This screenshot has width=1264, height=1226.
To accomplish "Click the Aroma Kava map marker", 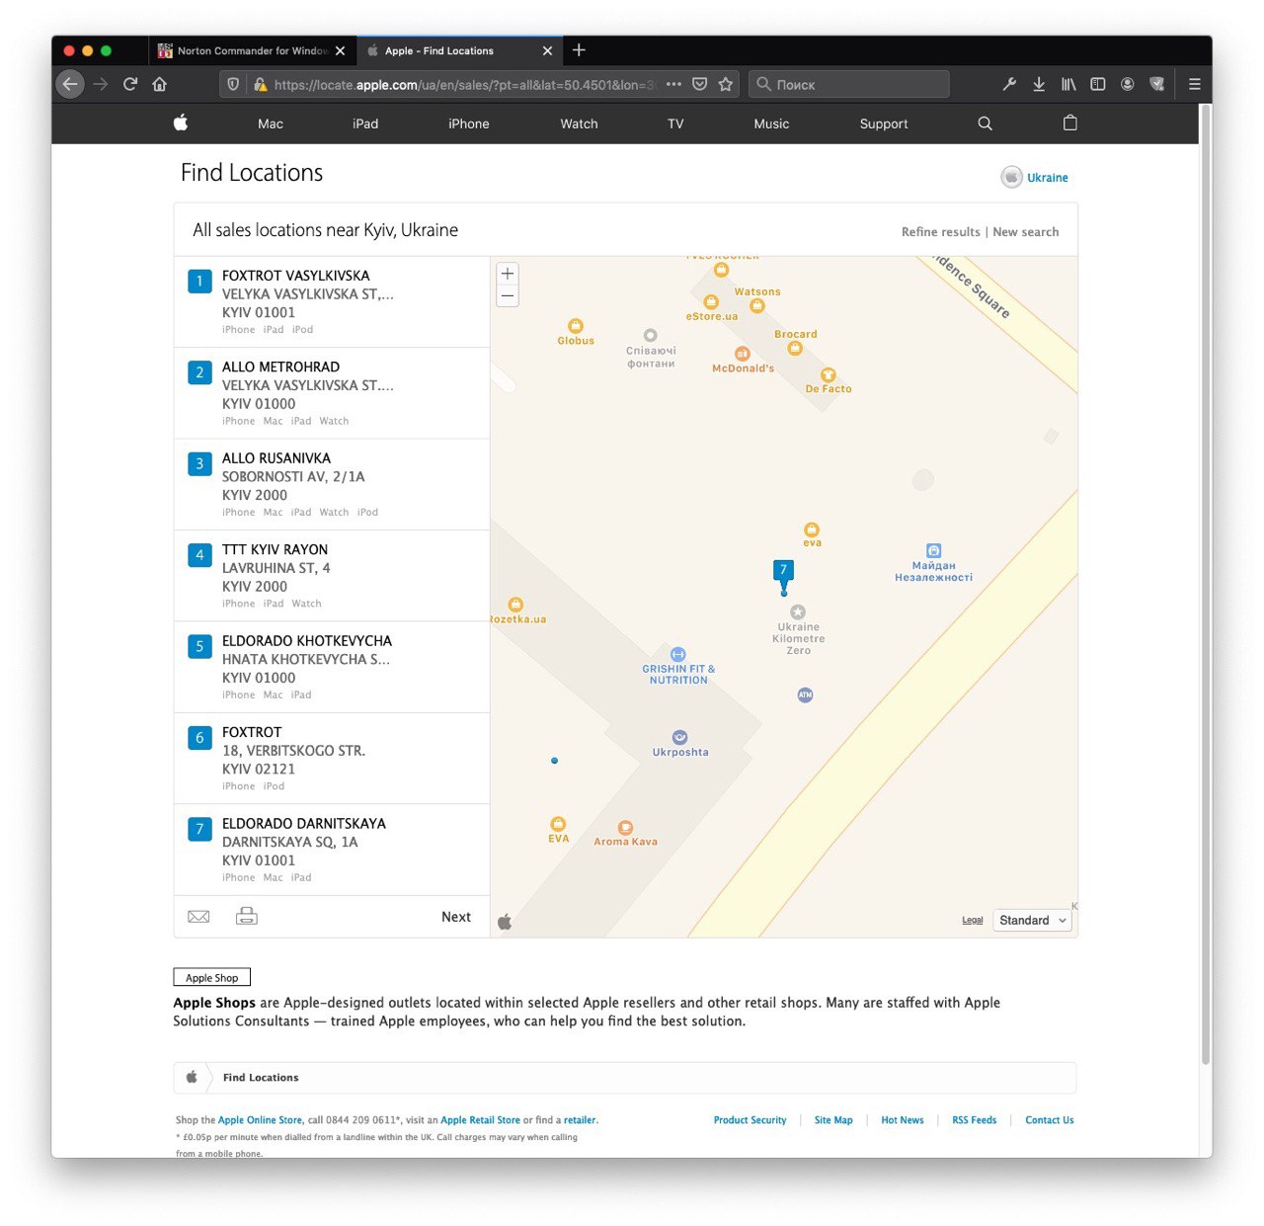I will [x=625, y=828].
